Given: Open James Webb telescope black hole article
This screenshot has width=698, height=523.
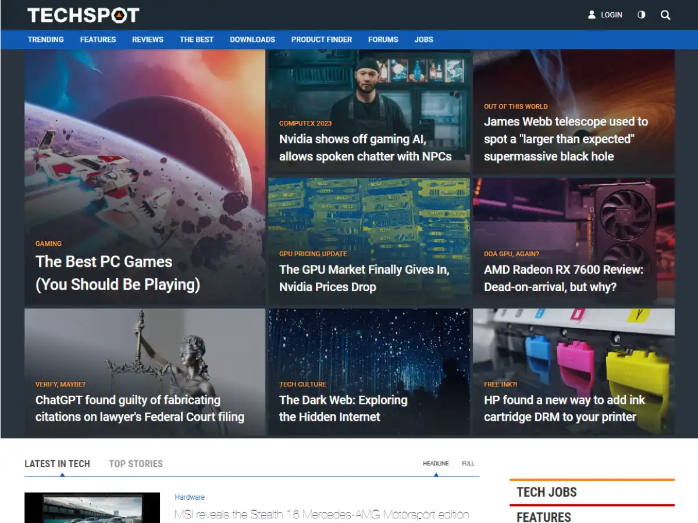Looking at the screenshot, I should pos(566,139).
